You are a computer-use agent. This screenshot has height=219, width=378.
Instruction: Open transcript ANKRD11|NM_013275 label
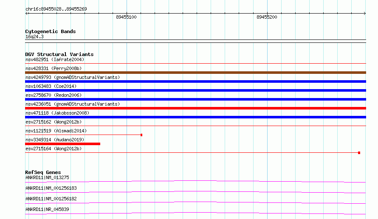[47, 177]
